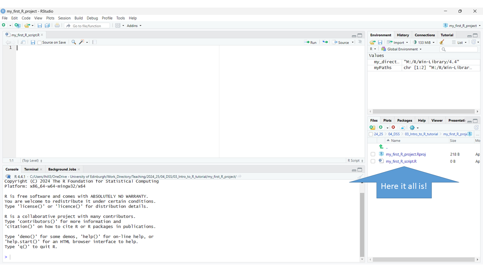
Task: Create a new project icon in toolbar
Action: click(17, 25)
